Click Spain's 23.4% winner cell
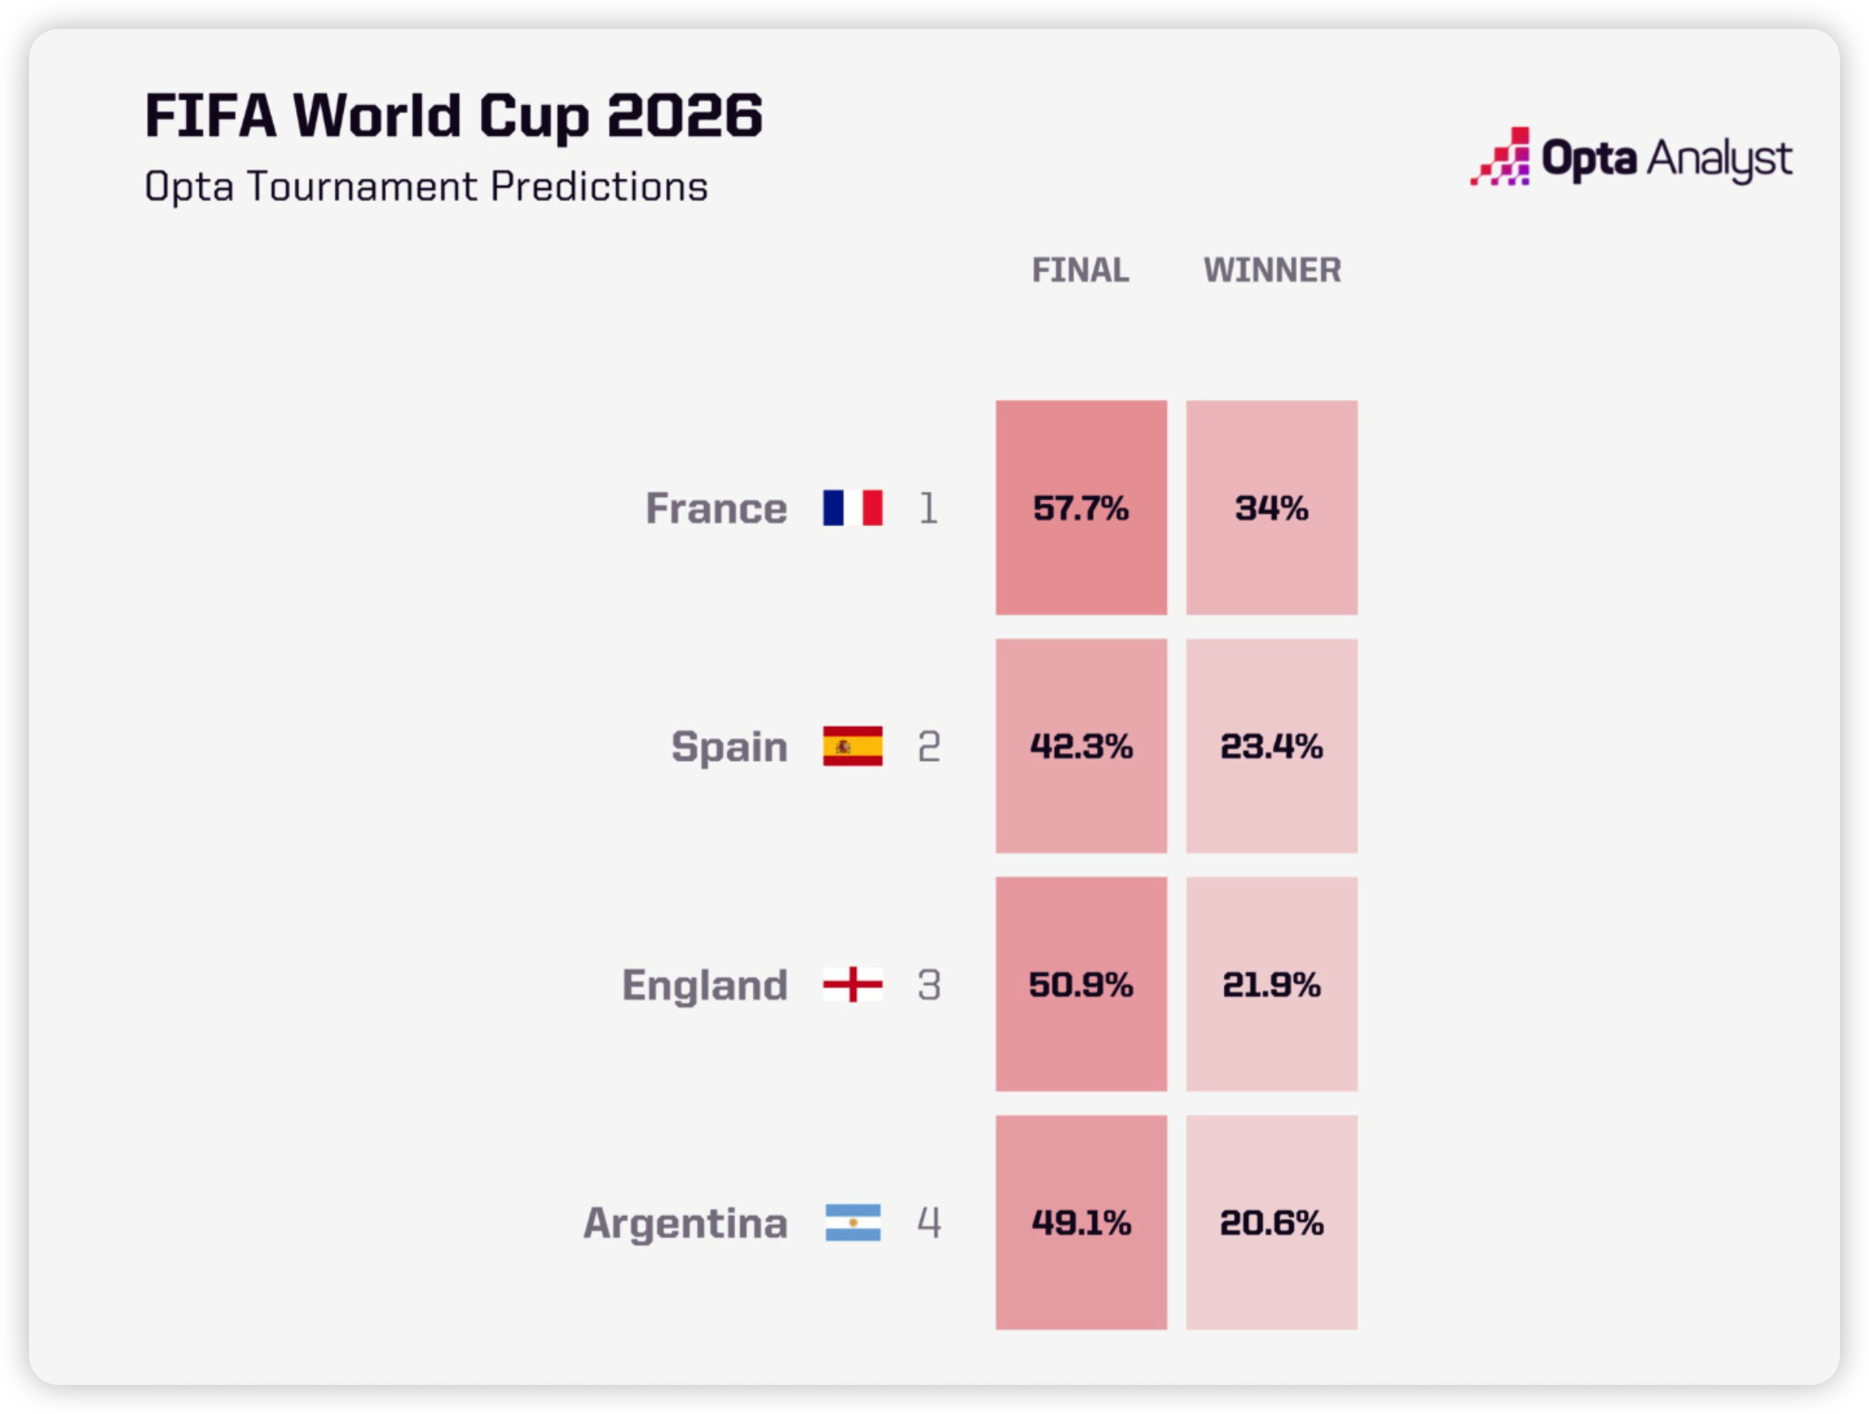Viewport: 1869px width, 1414px height. 1272,746
